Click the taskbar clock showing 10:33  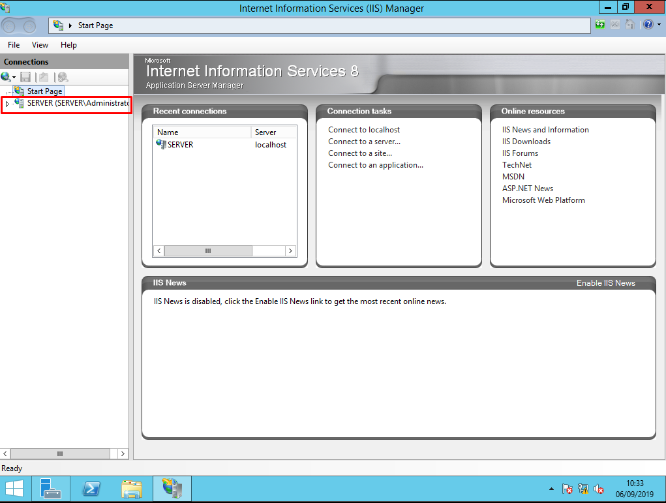pos(635,489)
